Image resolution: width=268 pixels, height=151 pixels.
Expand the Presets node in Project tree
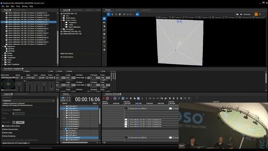3,55
